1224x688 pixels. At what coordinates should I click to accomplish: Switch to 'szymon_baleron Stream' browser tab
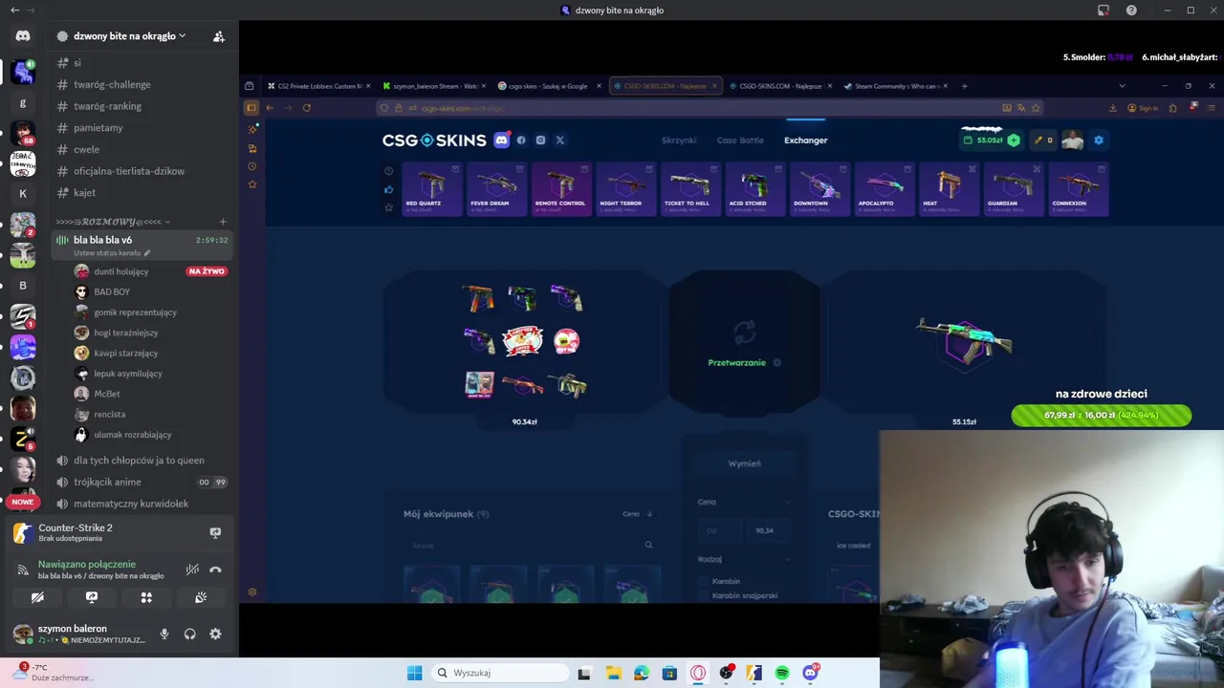point(433,86)
